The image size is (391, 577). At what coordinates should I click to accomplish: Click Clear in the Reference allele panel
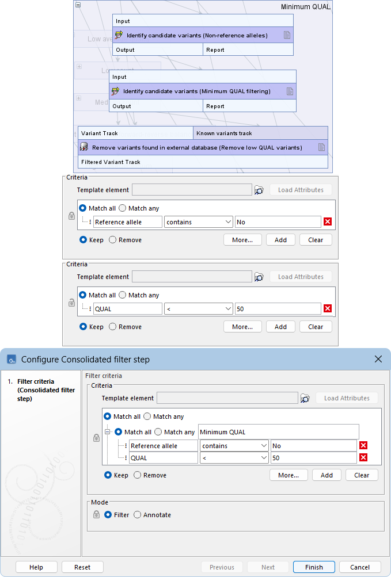316,240
